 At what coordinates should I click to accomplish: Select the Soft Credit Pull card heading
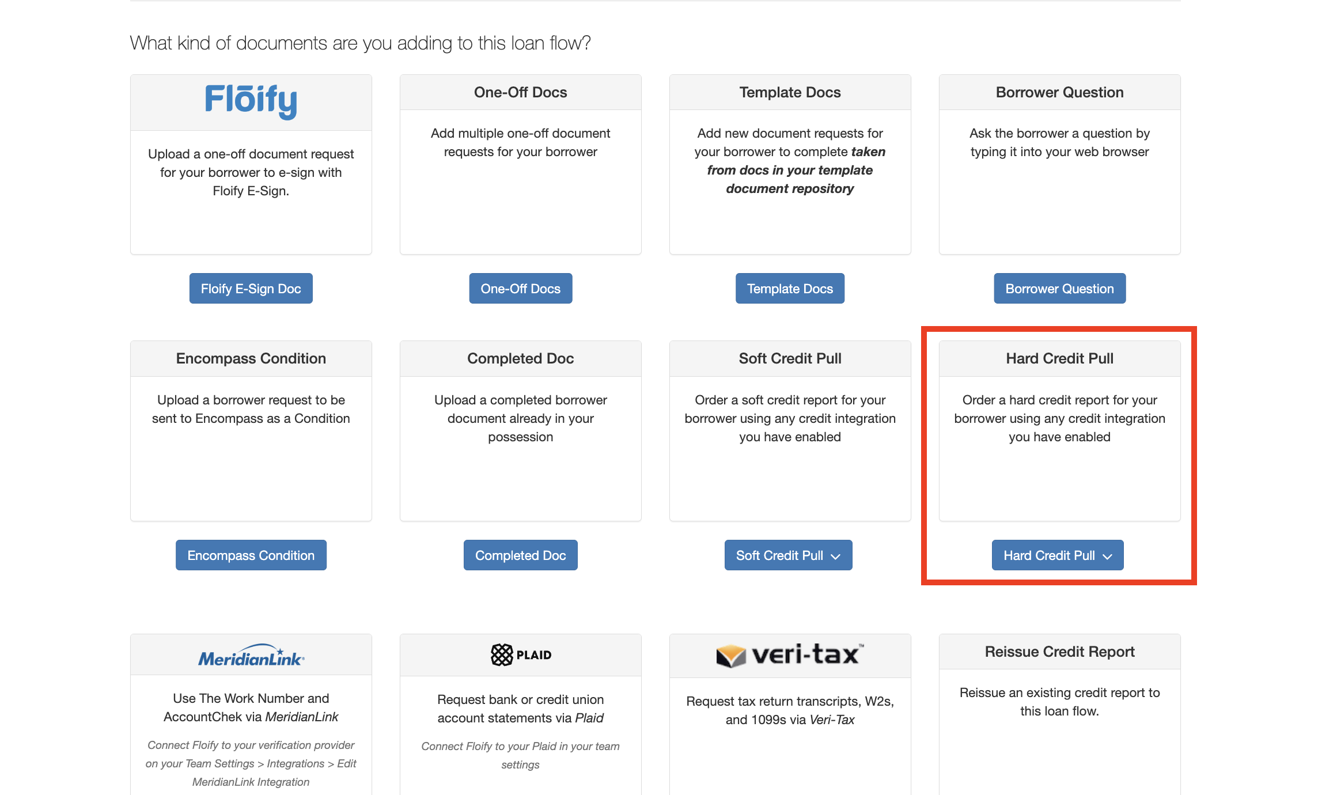[x=790, y=358]
